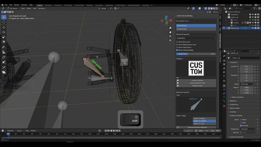Screen dimensions: 261x147
Task: Open rotation Mode XYZ Euler dropdown
Action: (x=247, y=84)
